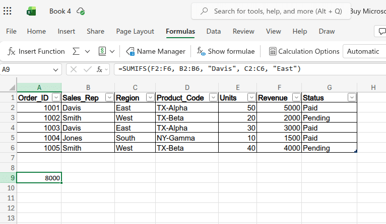Click Insert Function button
This screenshot has width=386, height=224.
36,51
